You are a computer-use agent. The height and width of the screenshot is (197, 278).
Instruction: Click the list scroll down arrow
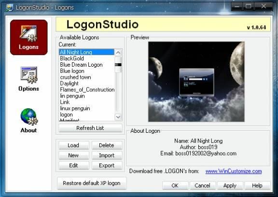coord(118,117)
